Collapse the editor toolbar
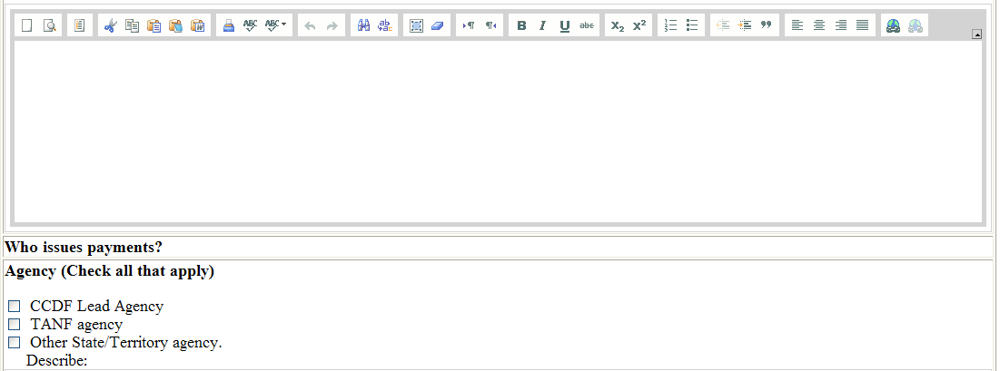 pos(976,34)
